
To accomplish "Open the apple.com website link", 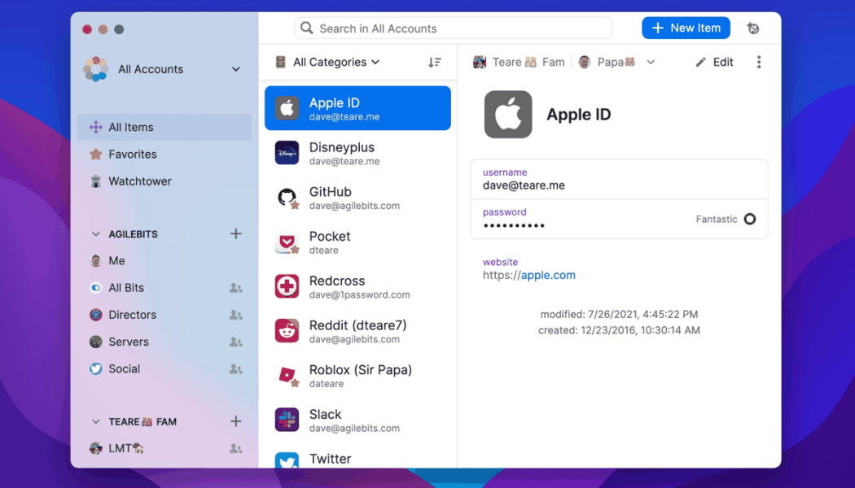I will click(x=547, y=275).
